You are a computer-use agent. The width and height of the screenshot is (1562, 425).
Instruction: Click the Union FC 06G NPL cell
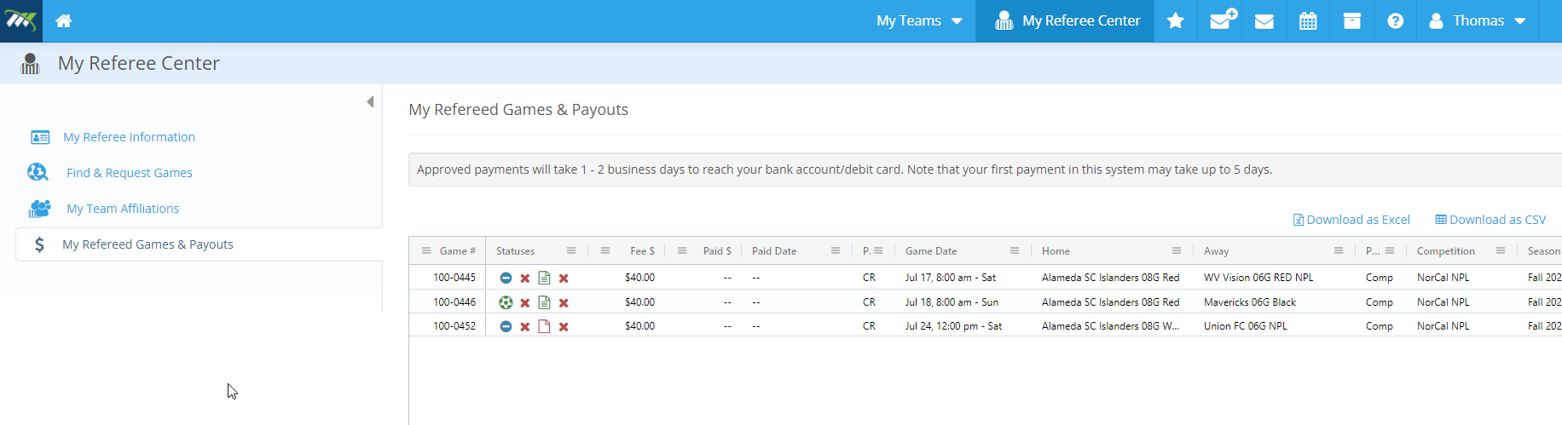pos(1246,326)
